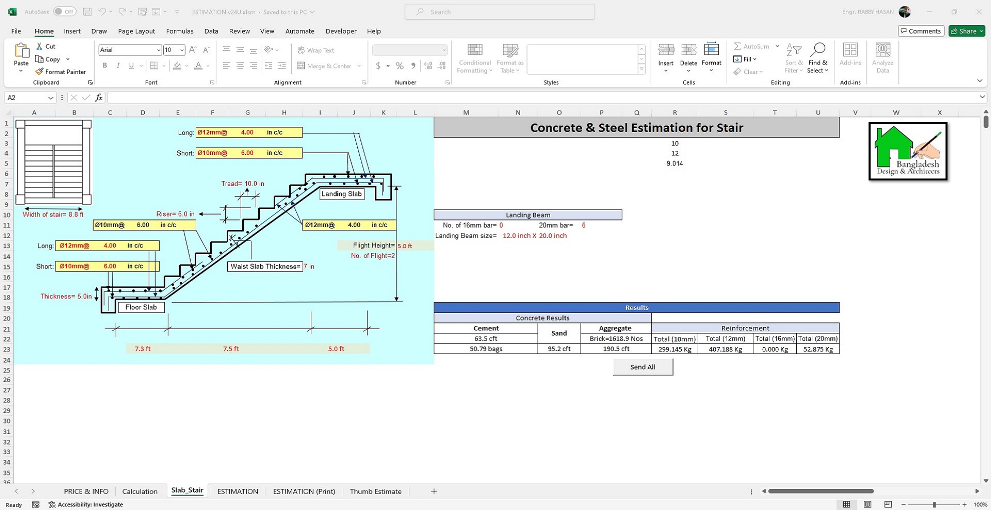
Task: Open the Formulas ribbon tab
Action: click(x=180, y=31)
